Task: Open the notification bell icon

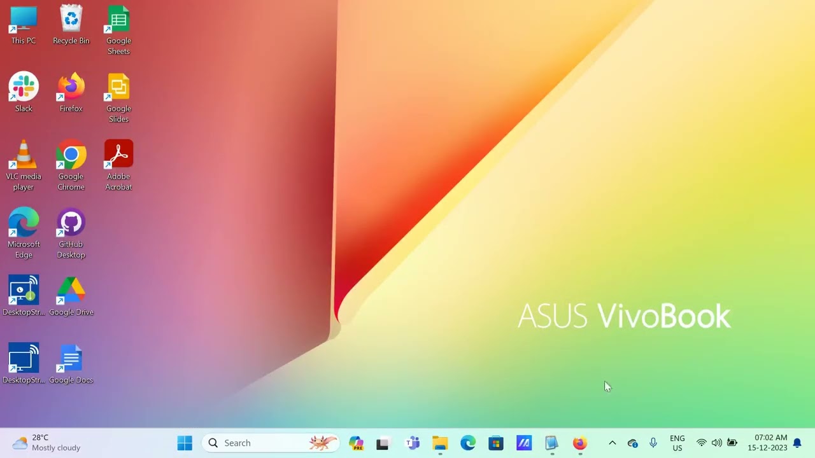Action: (x=797, y=443)
